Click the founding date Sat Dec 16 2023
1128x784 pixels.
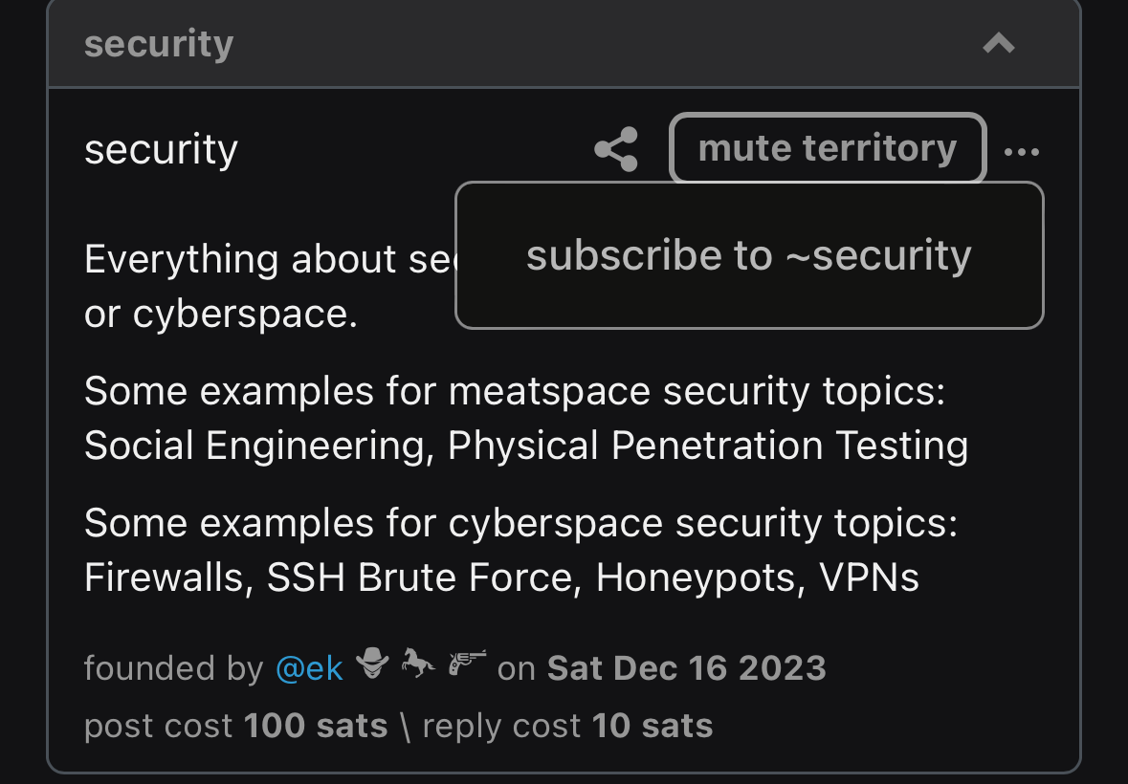[x=686, y=668]
